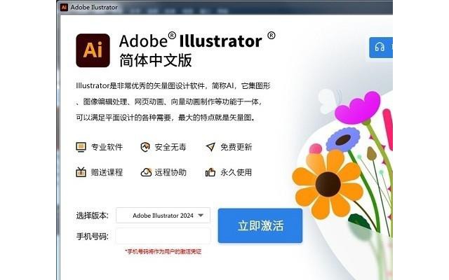This screenshot has width=449, height=280.
Task: Click the 免费更新 feature label
Action: [x=236, y=147]
